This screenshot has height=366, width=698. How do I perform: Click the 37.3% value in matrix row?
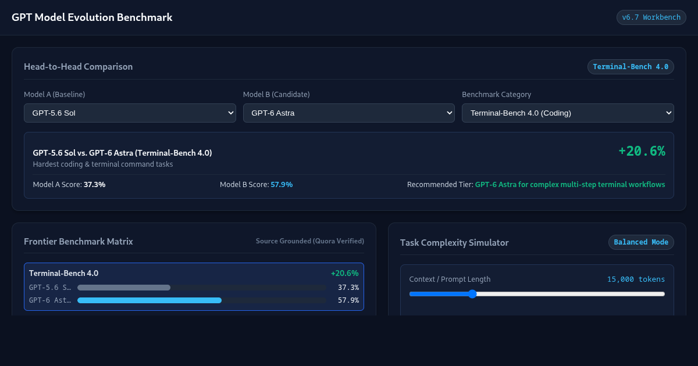tap(348, 288)
